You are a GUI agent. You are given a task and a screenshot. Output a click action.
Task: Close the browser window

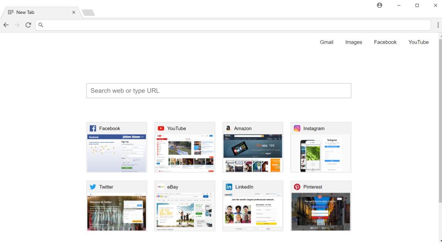point(435,5)
